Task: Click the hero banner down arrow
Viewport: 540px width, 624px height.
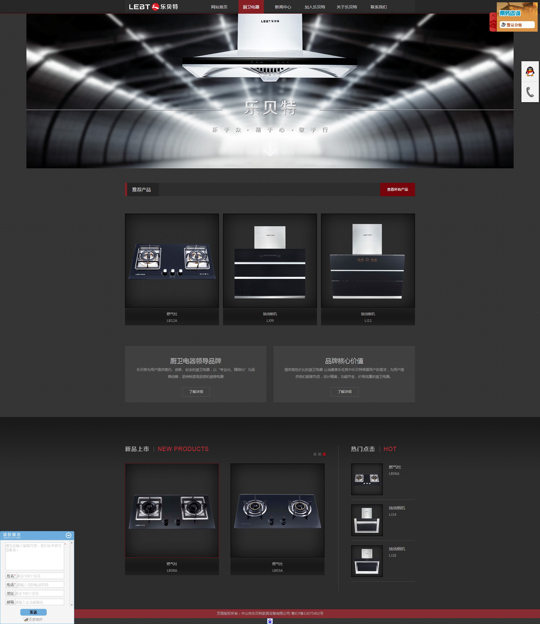Action: point(270,148)
